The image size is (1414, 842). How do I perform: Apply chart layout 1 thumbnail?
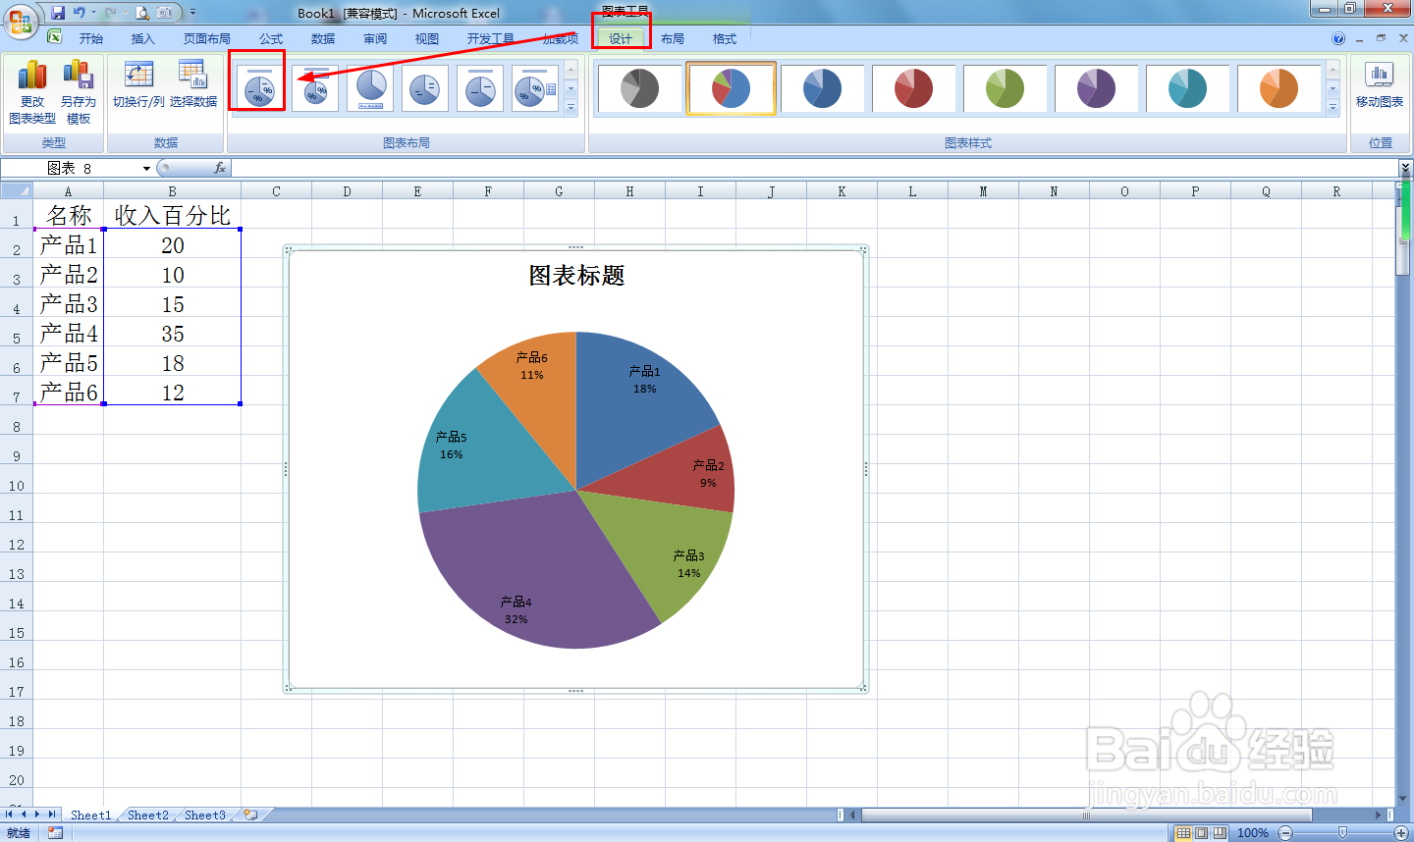tap(259, 88)
